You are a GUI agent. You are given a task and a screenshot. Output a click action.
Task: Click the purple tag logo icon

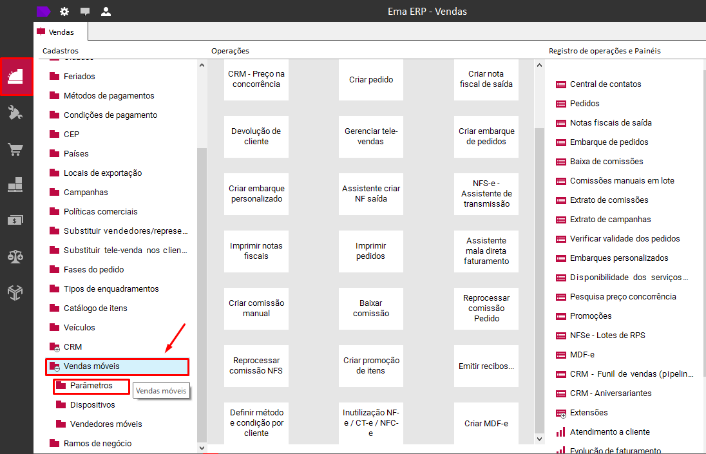click(x=43, y=12)
